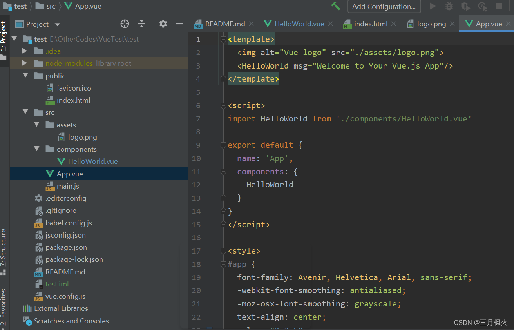This screenshot has width=514, height=330.
Task: Open the Z: Structure tool window tab
Action: (4, 251)
